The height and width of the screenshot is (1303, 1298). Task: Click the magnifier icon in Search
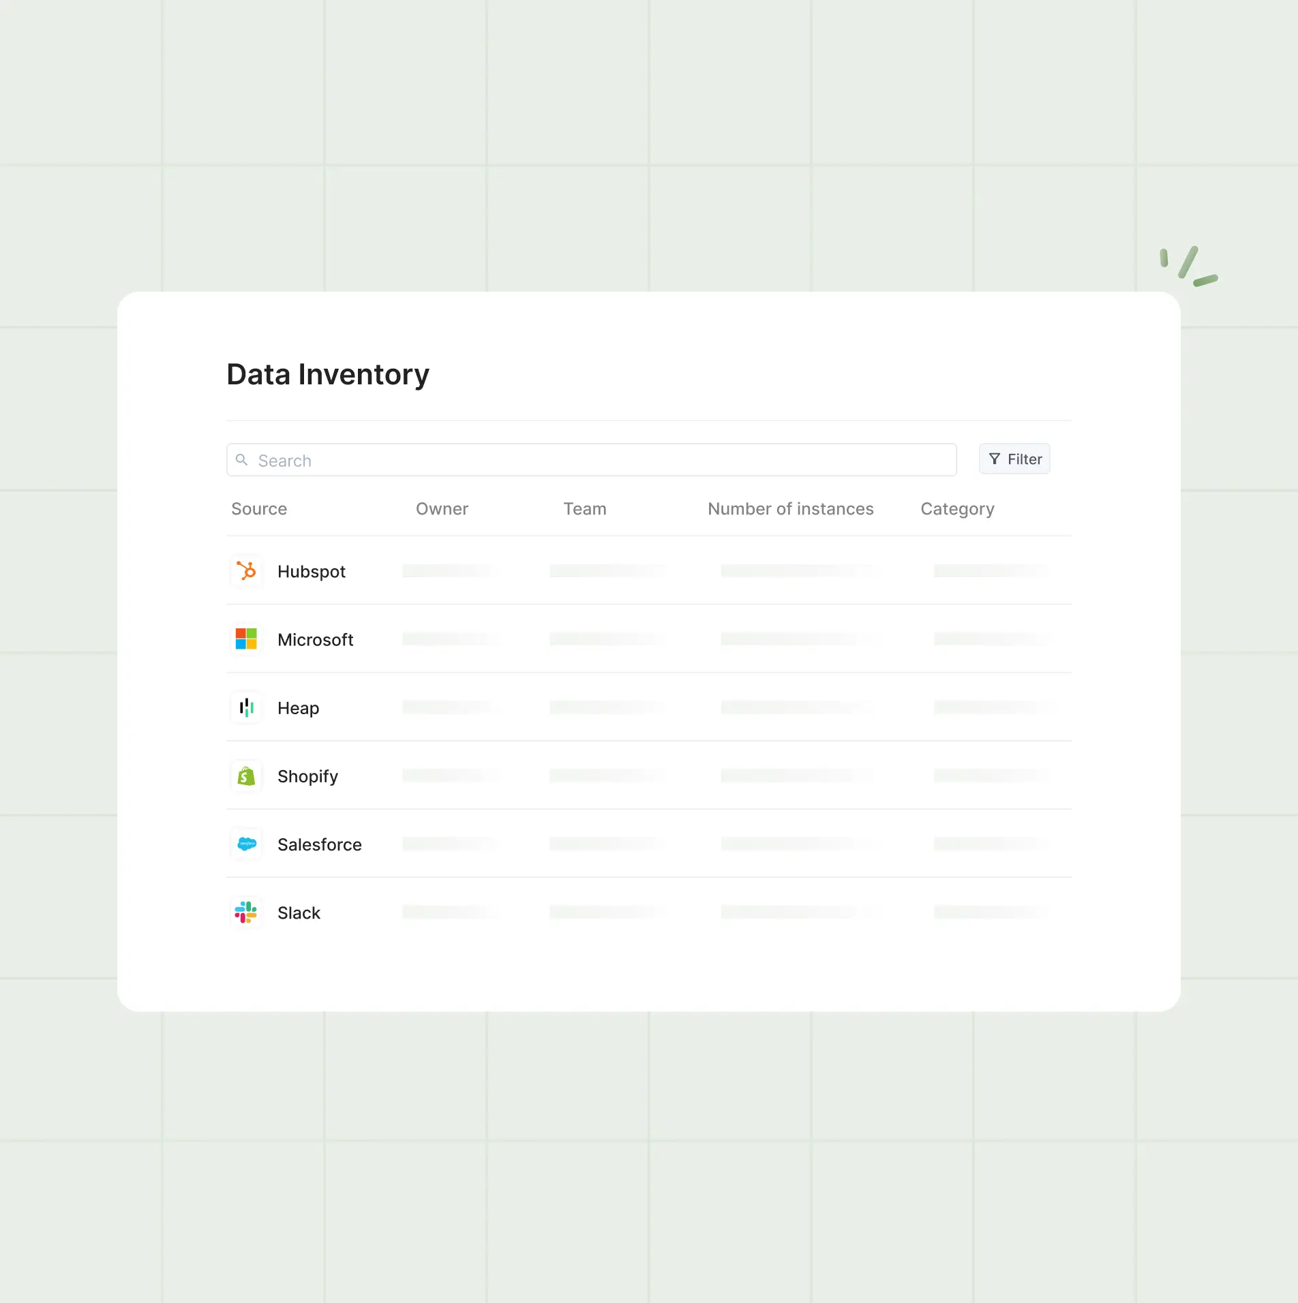point(241,460)
